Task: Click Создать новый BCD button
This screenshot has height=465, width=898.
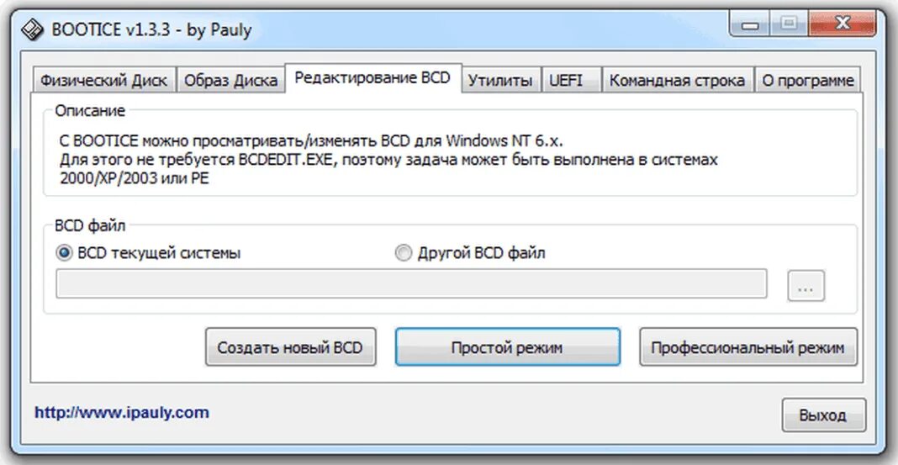Action: pyautogui.click(x=290, y=347)
